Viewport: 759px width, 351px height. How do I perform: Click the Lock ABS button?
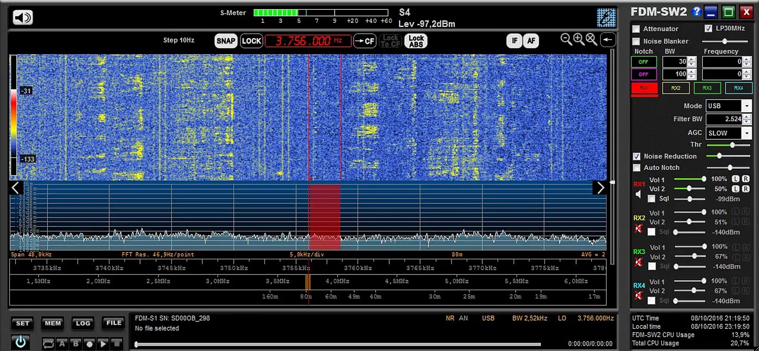point(416,41)
